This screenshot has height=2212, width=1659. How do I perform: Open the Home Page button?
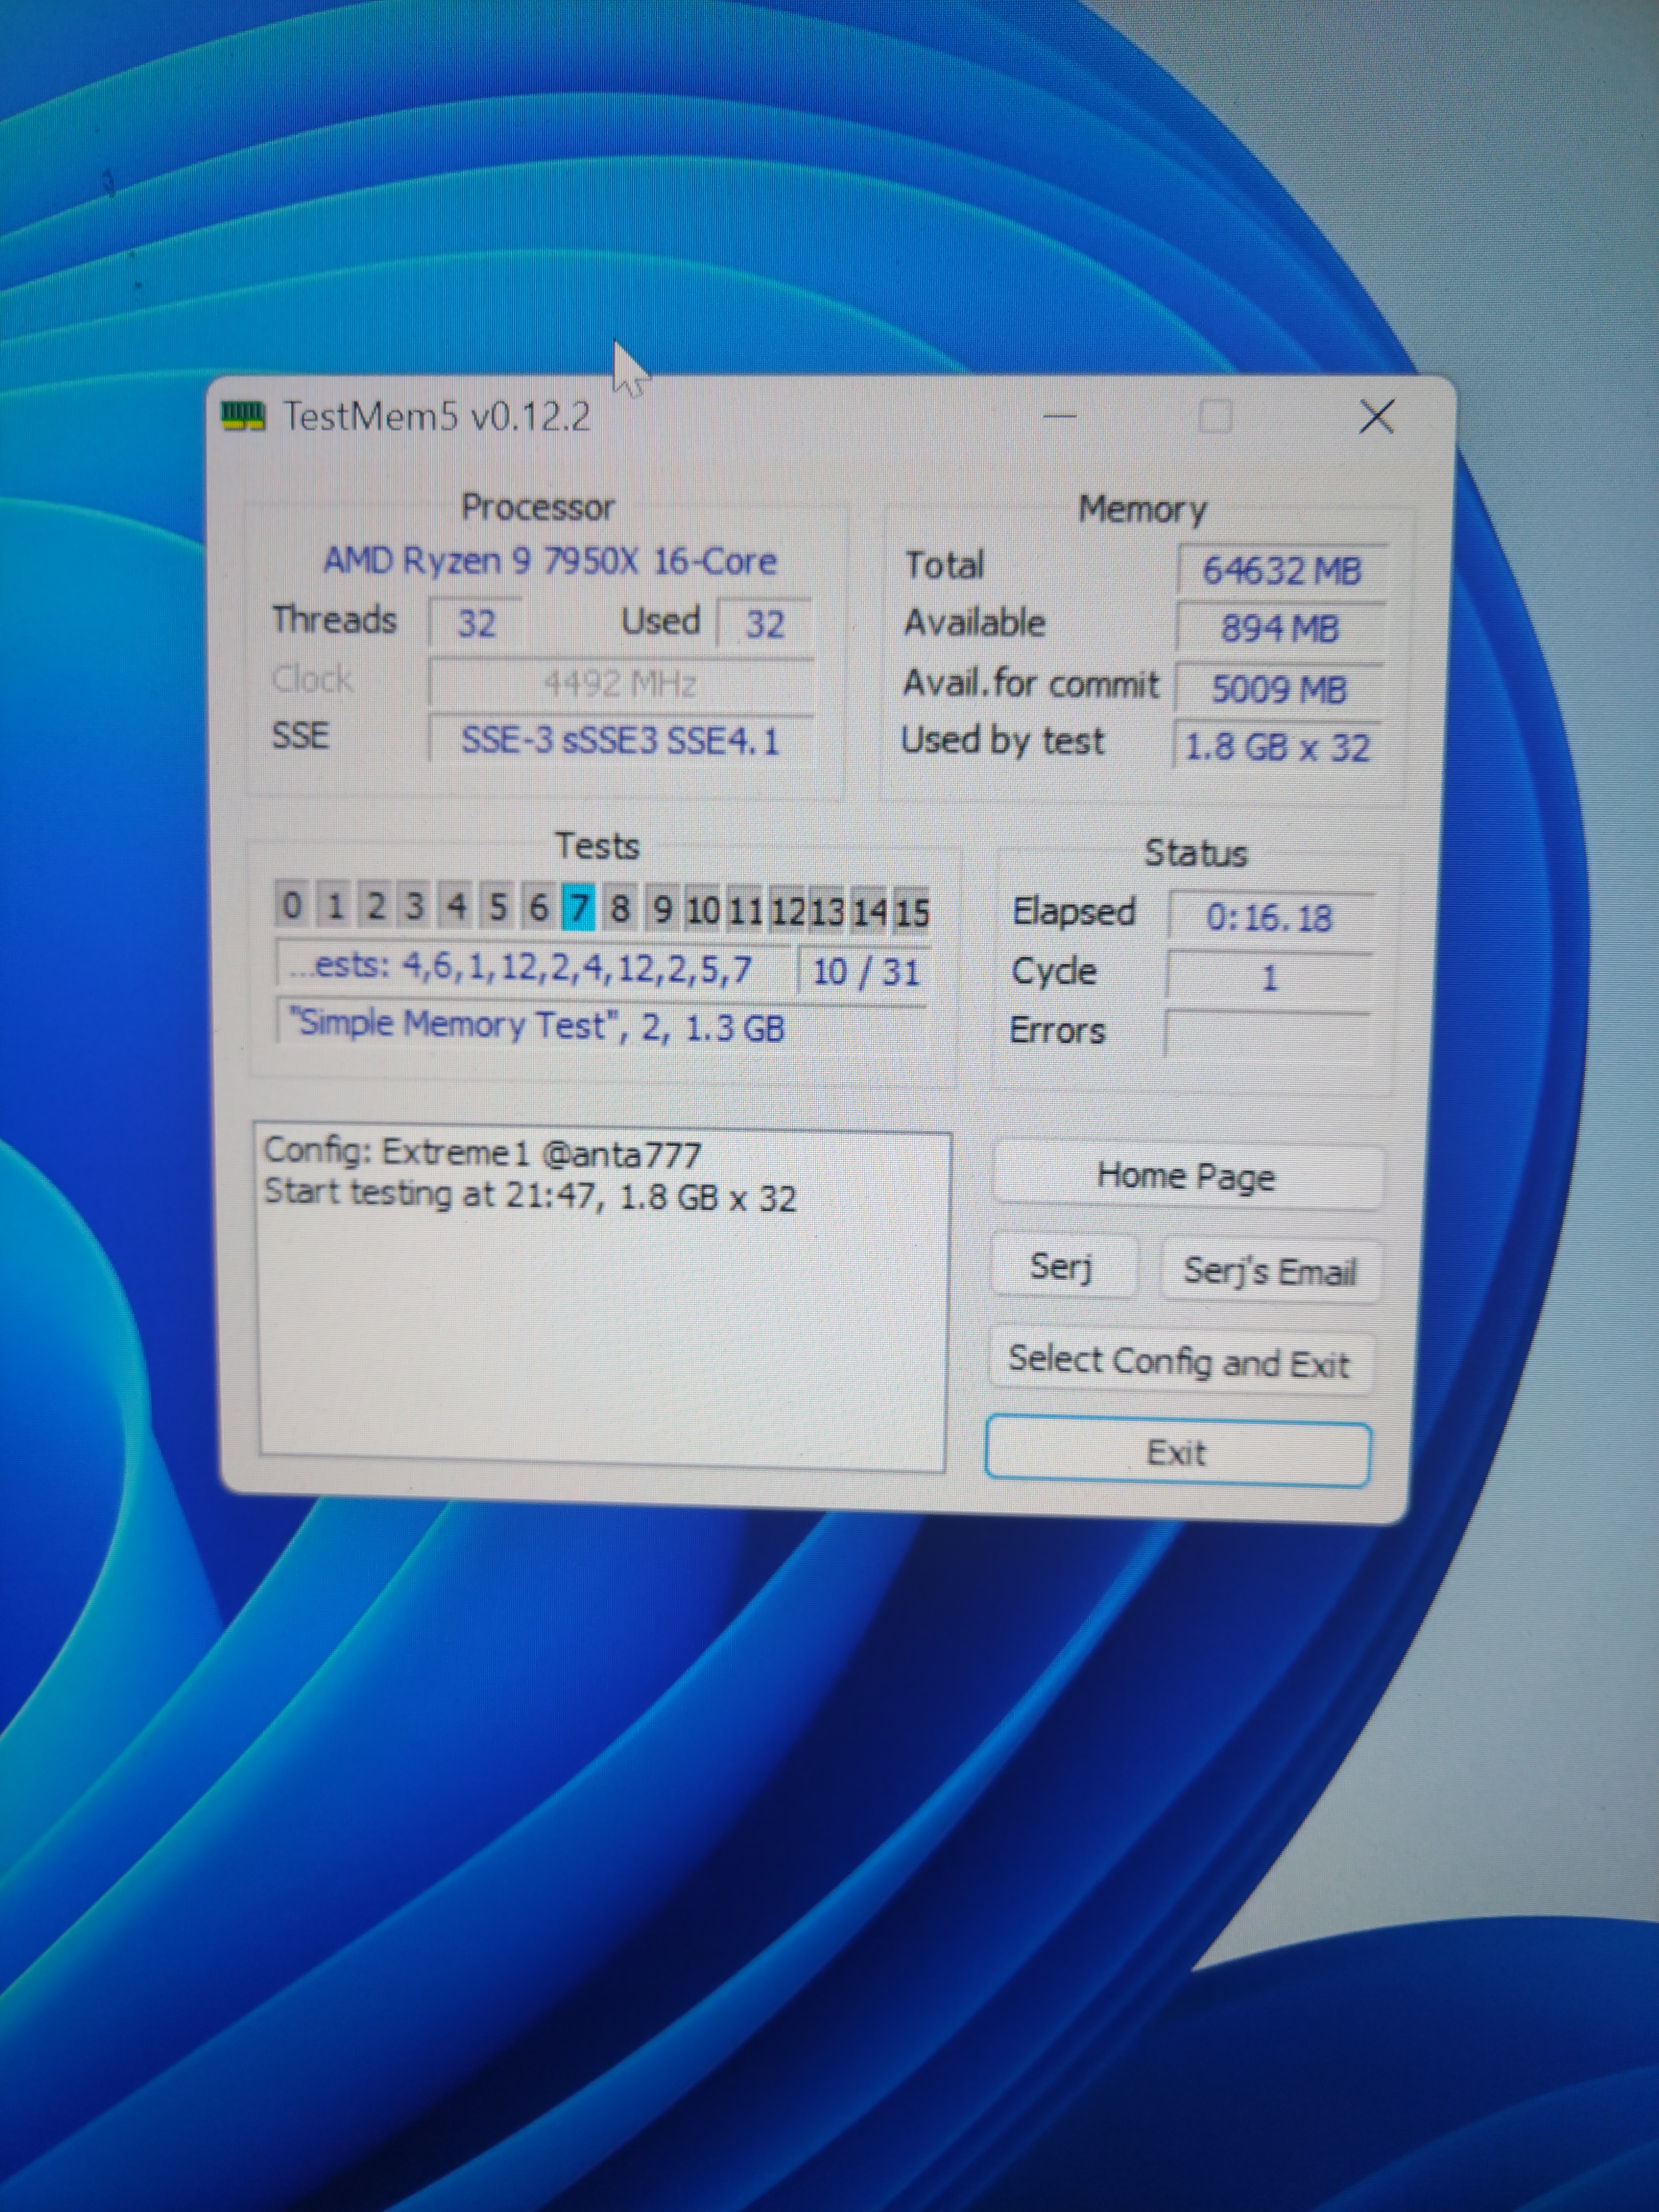coord(1186,1176)
